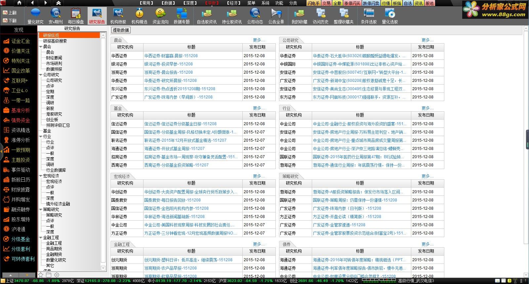Screen dimensions: 529x284
Task: Collapse the 晨会 tree node
Action: tap(41, 47)
